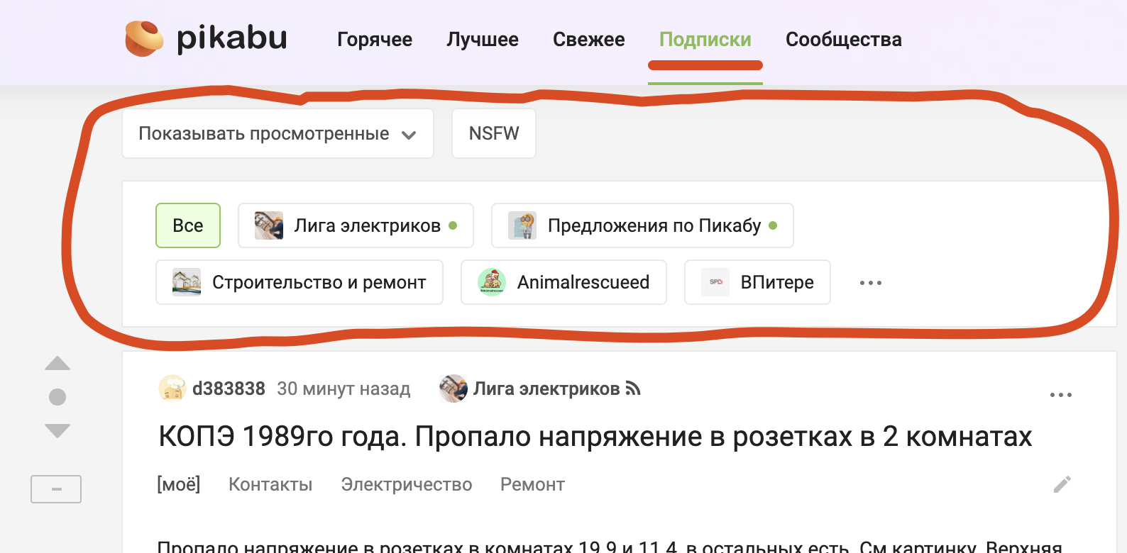Open the post titled КОПЭ 1989го года
1127x553 pixels.
[x=595, y=437]
